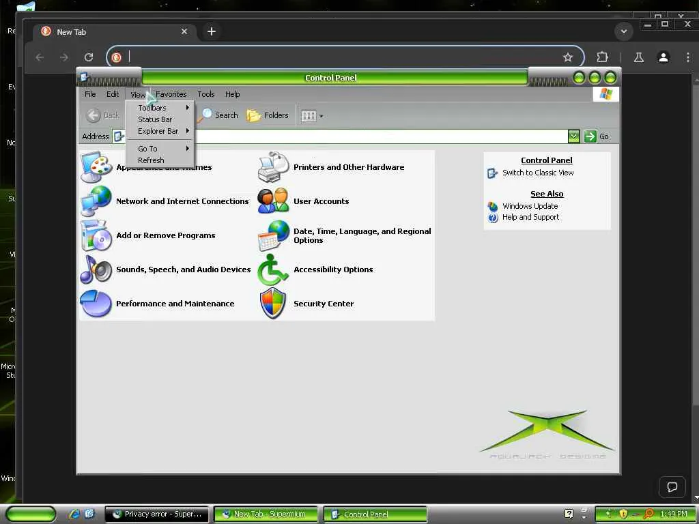
Task: Switch to Privacy error taskbar window
Action: 156,514
